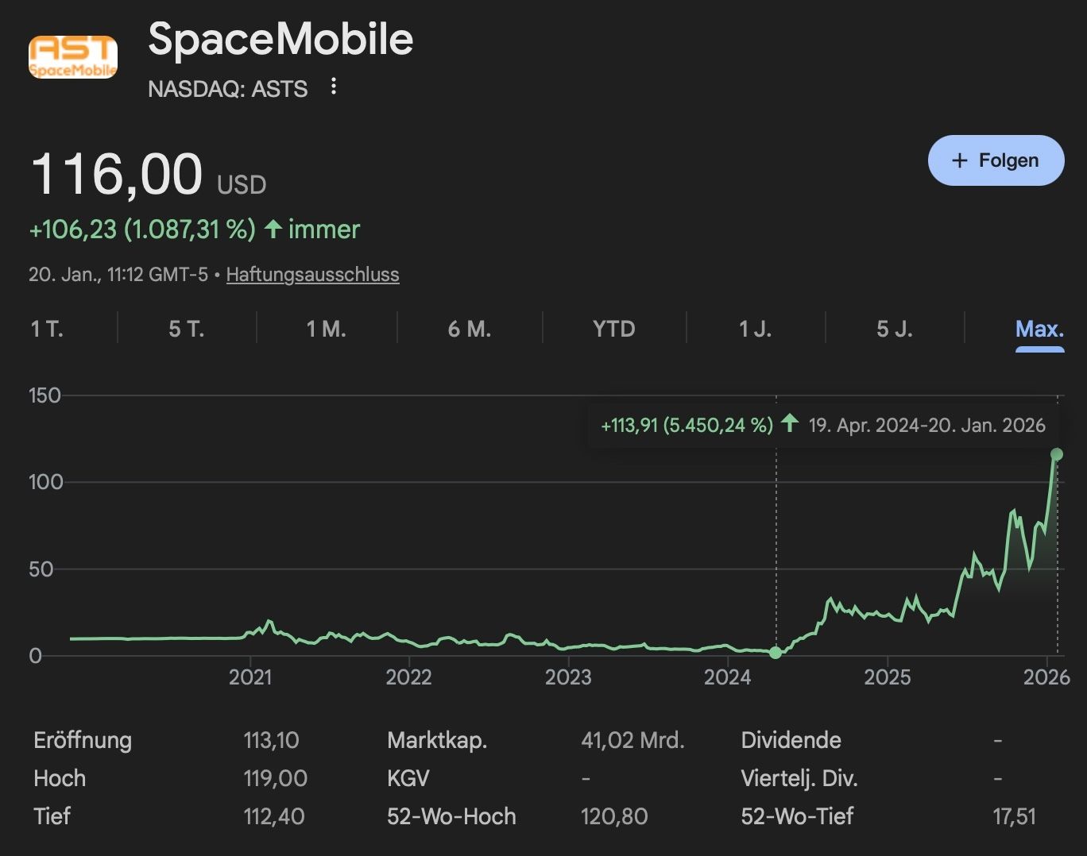
Task: Click the April 2024 chart start marker
Action: click(776, 653)
